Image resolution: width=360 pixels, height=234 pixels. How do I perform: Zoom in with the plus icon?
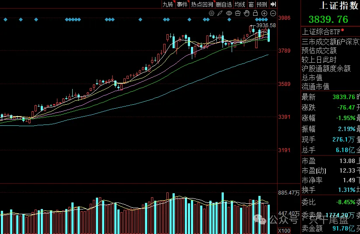click(264, 14)
